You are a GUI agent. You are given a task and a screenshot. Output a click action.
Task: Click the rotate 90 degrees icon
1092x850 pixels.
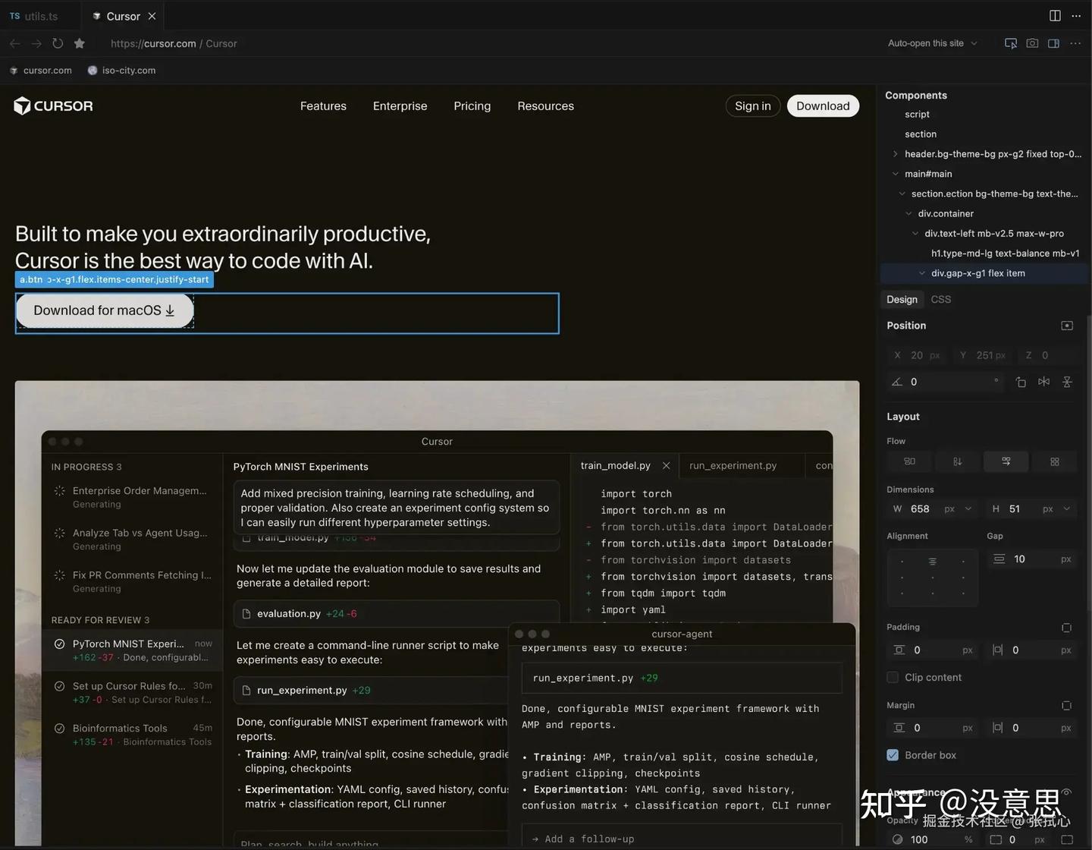(1021, 382)
